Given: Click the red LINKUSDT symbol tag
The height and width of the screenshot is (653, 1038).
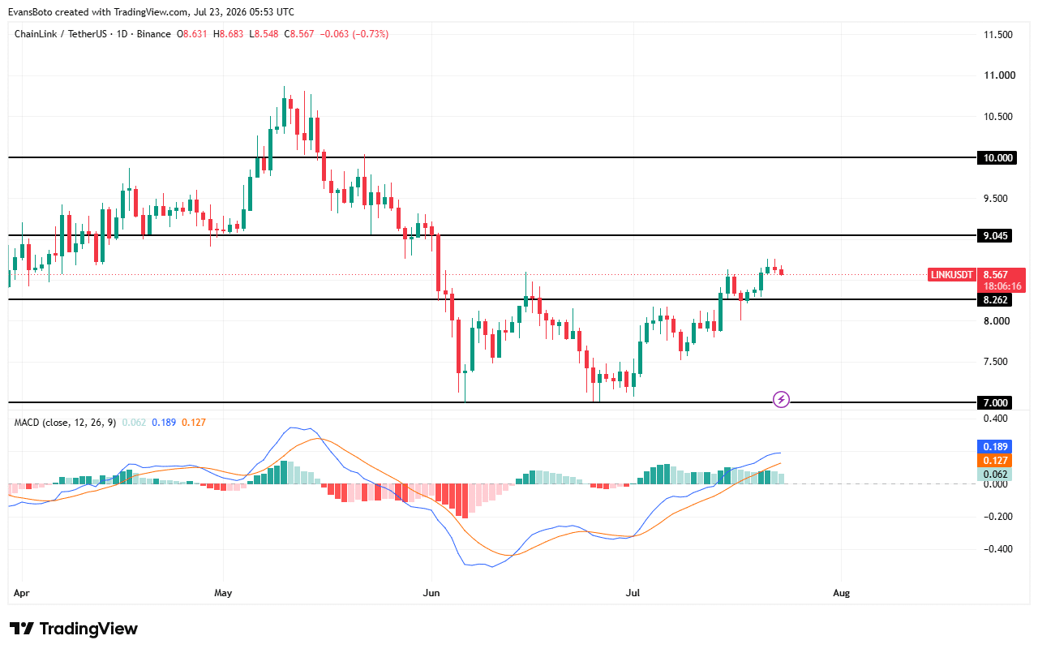Looking at the screenshot, I should 952,275.
